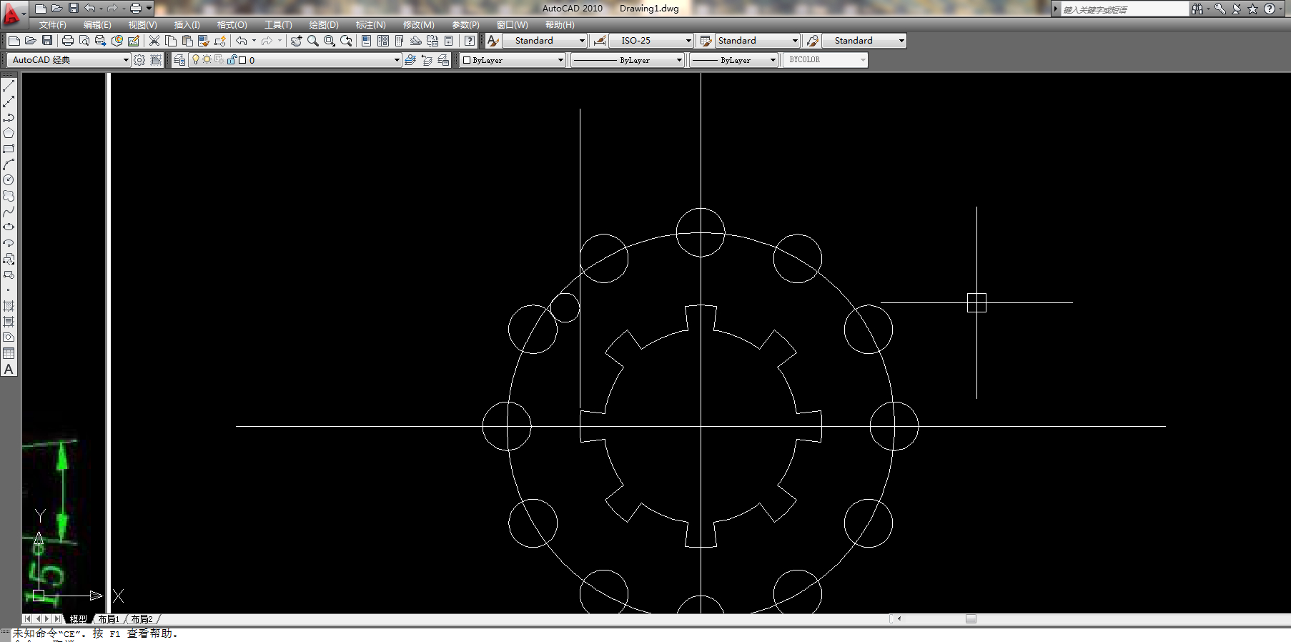This screenshot has width=1291, height=642.
Task: Select the Hatch tool
Action: point(9,306)
